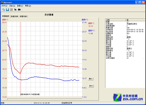146x105 pixels.
Task: Click the black folder-shaped toolbar icon
Action: point(19,10)
